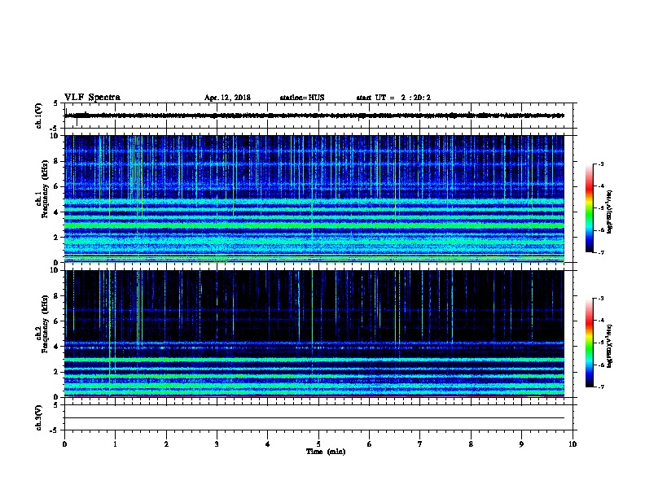Click the "Time (min)" axis title

tap(326, 452)
